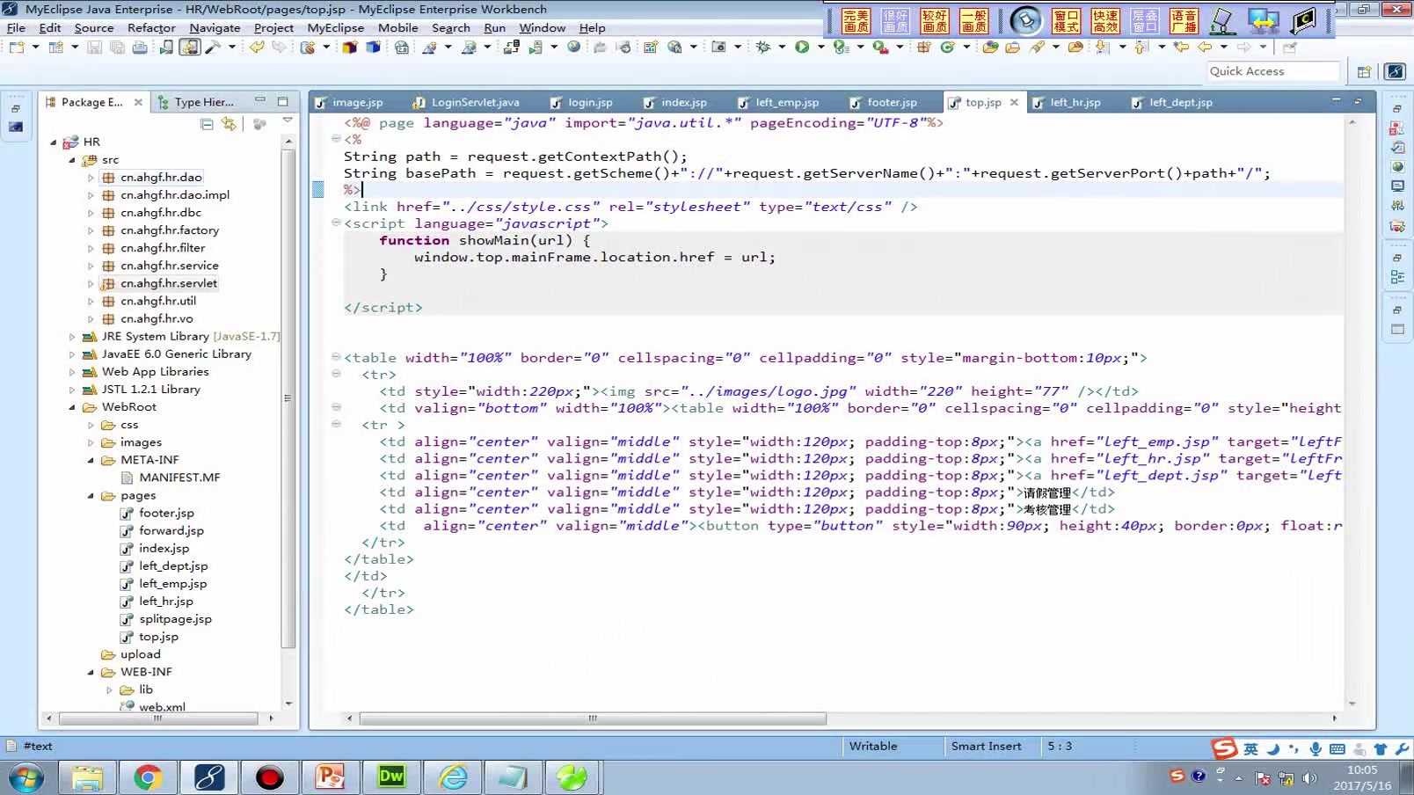Click the 一般画质 quality button

(x=973, y=21)
